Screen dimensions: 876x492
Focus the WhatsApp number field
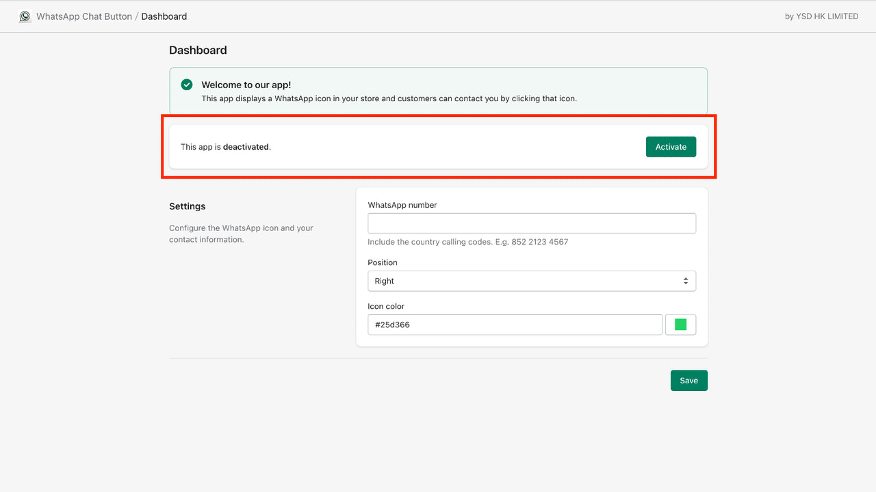click(532, 223)
